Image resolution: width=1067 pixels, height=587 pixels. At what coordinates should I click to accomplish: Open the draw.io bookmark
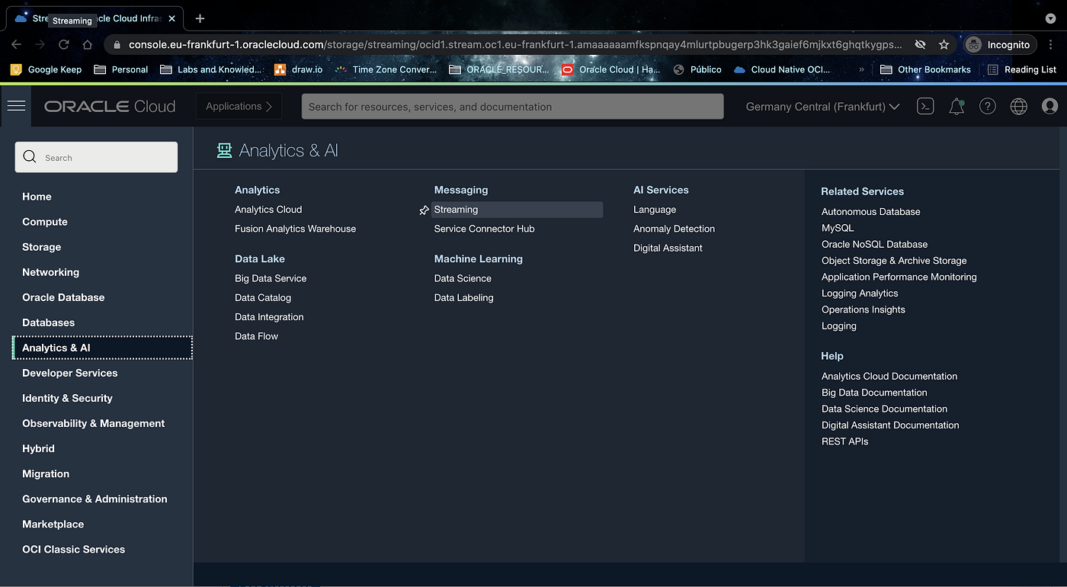298,69
